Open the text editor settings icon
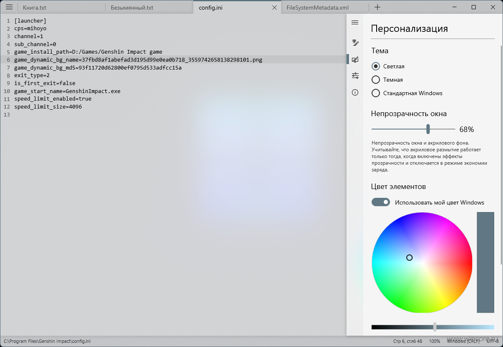The image size is (503, 347). click(355, 42)
